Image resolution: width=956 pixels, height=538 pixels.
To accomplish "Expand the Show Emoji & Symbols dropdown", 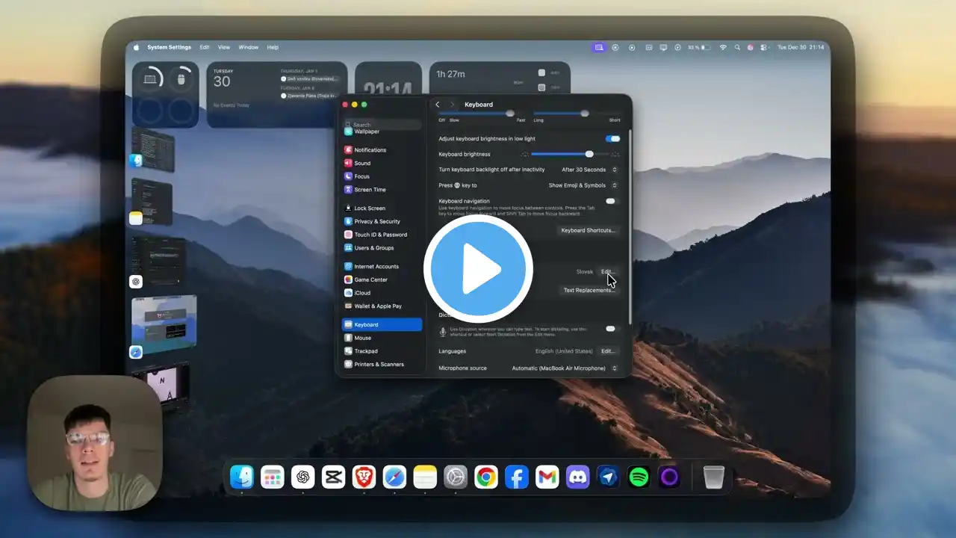I will [x=583, y=185].
